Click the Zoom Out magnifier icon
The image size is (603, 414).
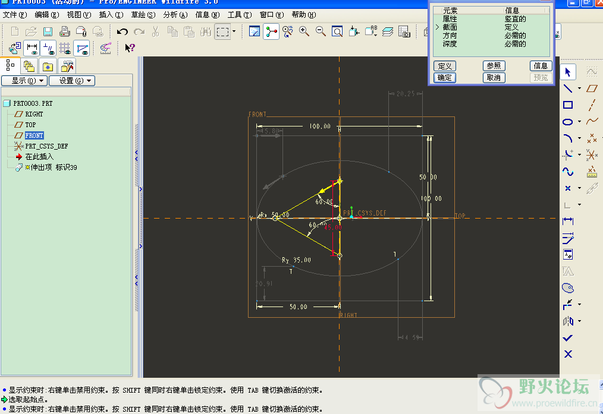[x=321, y=31]
